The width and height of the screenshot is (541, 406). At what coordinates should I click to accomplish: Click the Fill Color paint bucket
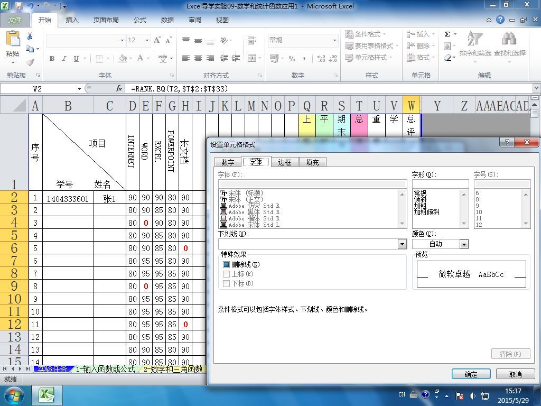(123, 58)
